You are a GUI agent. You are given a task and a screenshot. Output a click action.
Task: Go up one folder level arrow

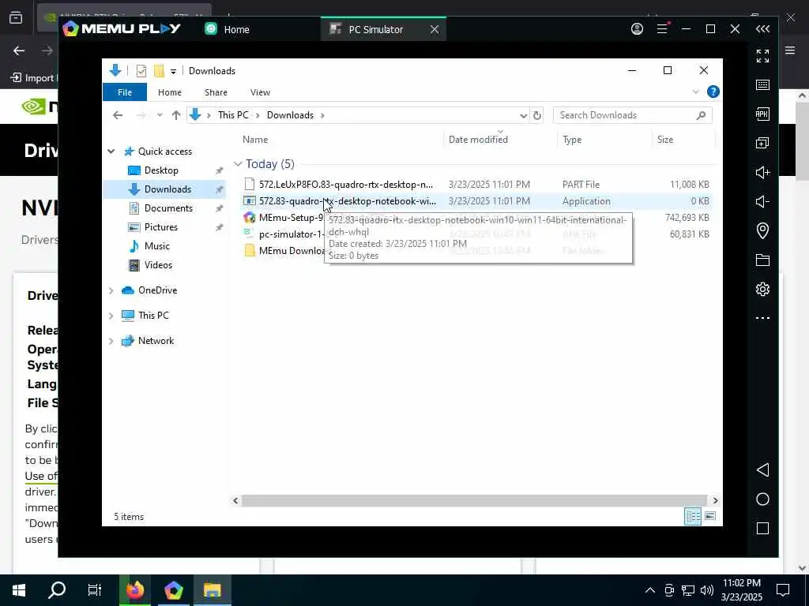(176, 115)
